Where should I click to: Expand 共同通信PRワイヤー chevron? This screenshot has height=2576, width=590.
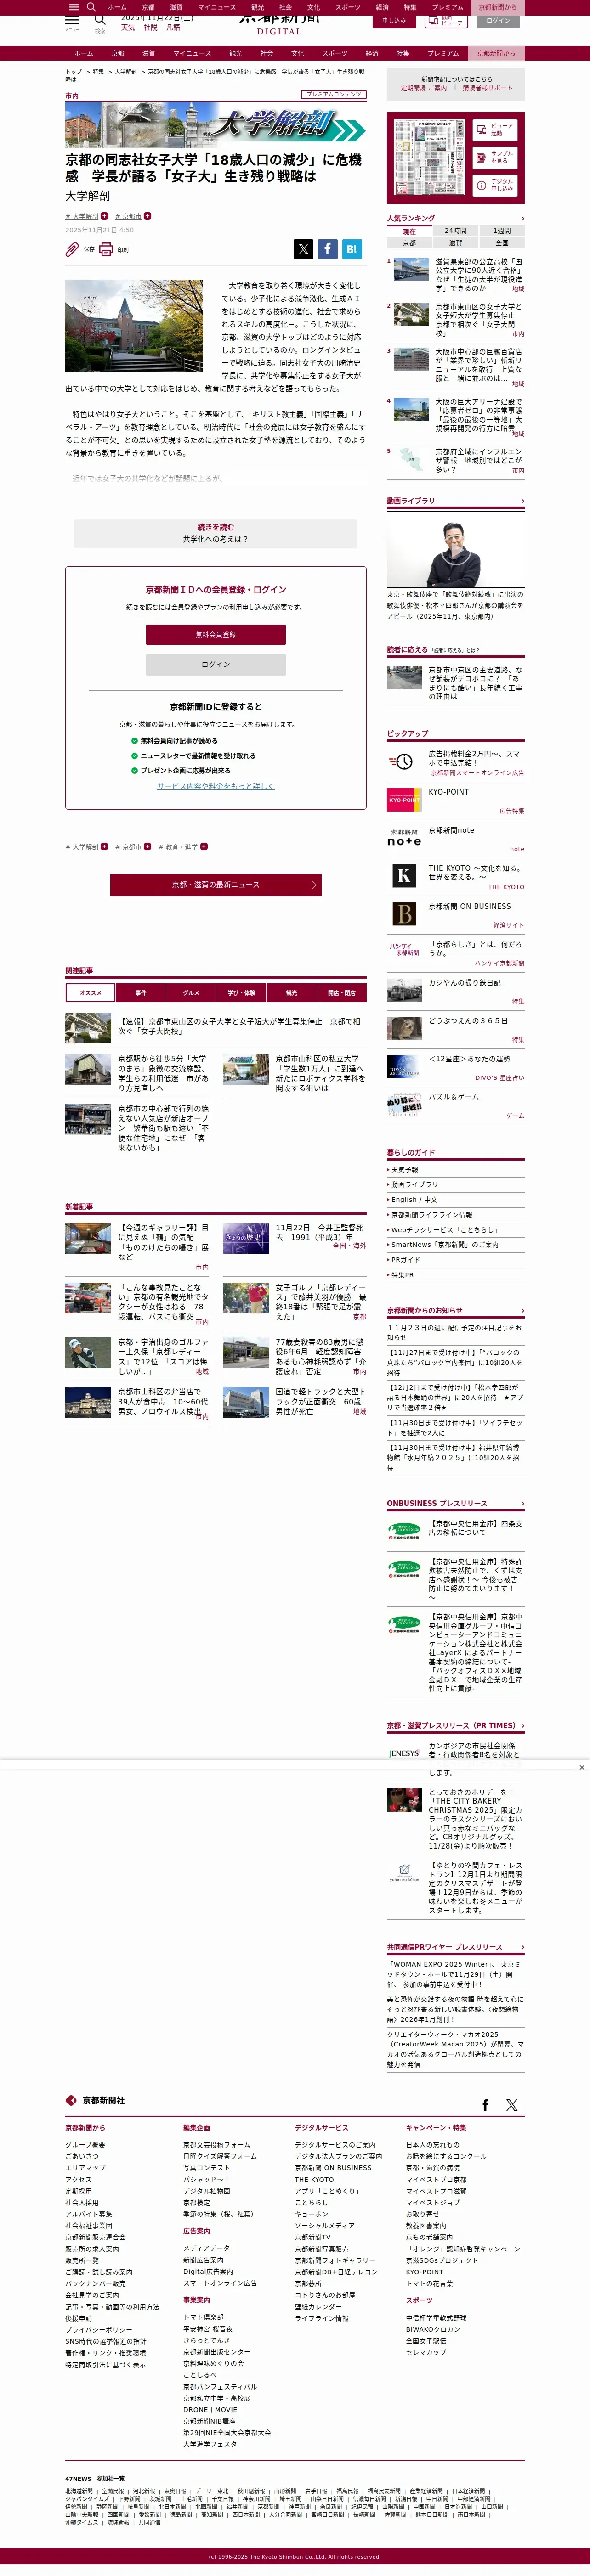point(522,1947)
